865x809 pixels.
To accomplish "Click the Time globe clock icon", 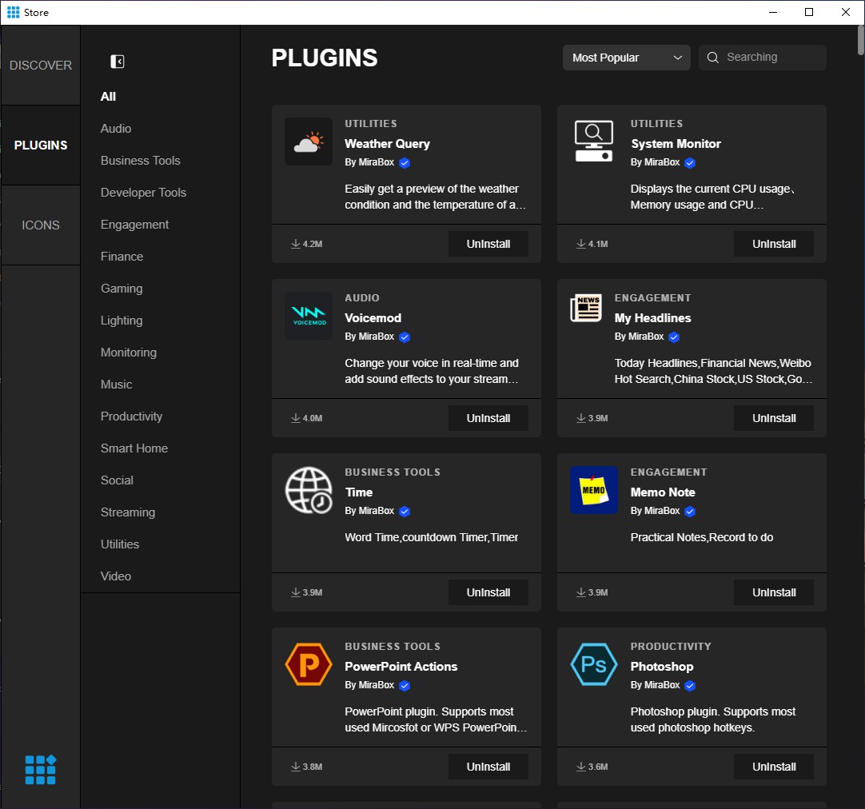I will (x=309, y=490).
